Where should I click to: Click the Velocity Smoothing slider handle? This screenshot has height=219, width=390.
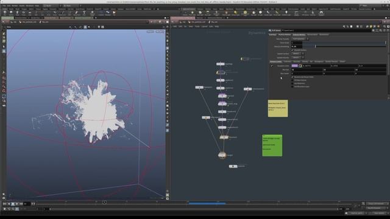click(315, 46)
